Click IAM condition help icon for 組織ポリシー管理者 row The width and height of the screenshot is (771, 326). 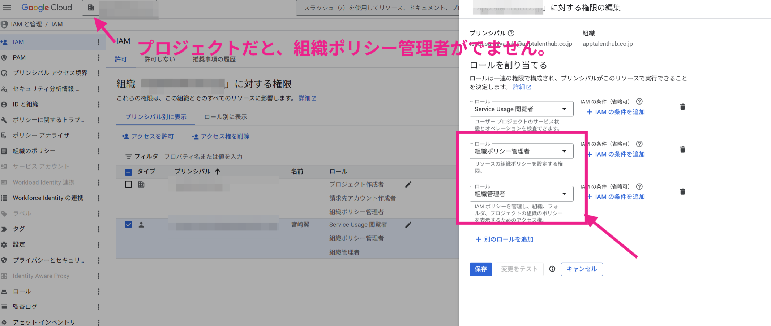[x=639, y=144]
